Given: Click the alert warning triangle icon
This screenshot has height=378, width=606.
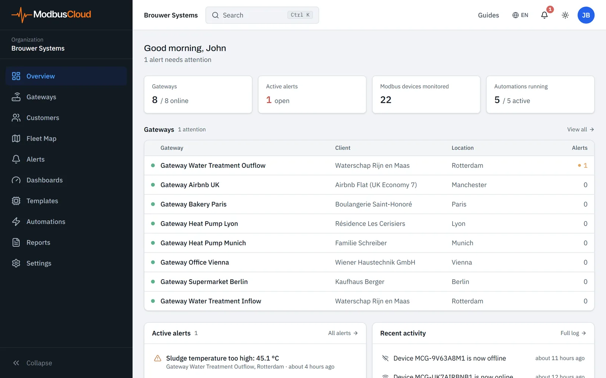Looking at the screenshot, I should [x=158, y=358].
